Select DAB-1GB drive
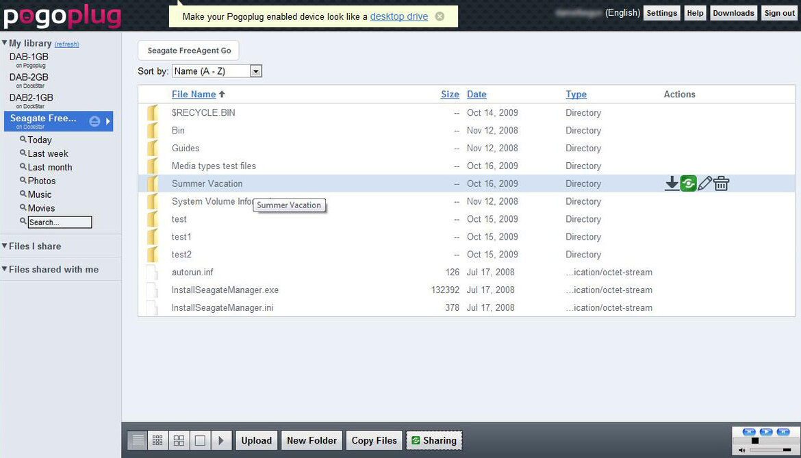This screenshot has height=458, width=801. 29,57
